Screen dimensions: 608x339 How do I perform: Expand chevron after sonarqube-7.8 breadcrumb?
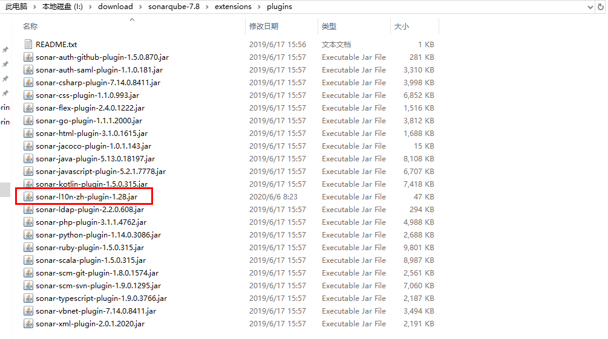click(207, 7)
